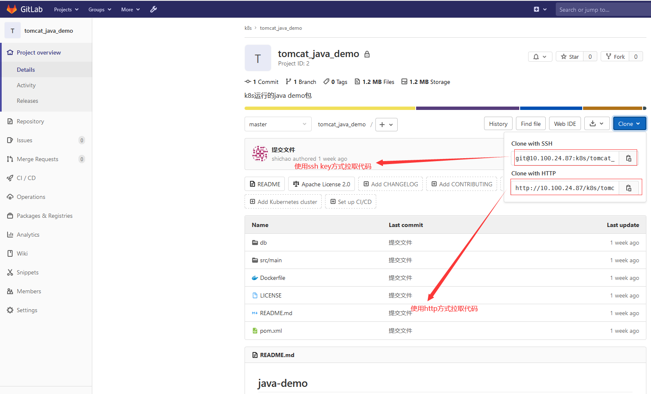Open the More dropdown menu
Viewport: 651px width, 394px height.
click(x=130, y=9)
